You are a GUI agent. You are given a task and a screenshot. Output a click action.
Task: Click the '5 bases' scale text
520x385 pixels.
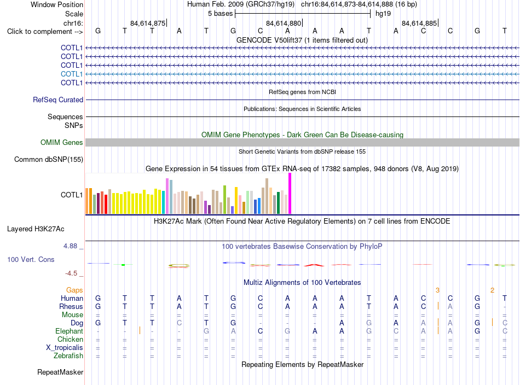pyautogui.click(x=220, y=14)
